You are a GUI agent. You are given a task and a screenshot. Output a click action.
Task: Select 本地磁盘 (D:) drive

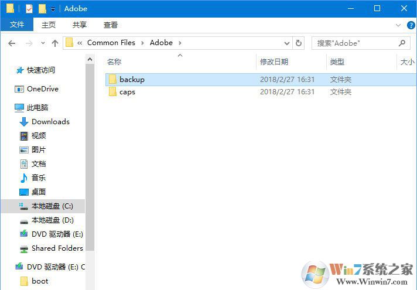pyautogui.click(x=53, y=220)
